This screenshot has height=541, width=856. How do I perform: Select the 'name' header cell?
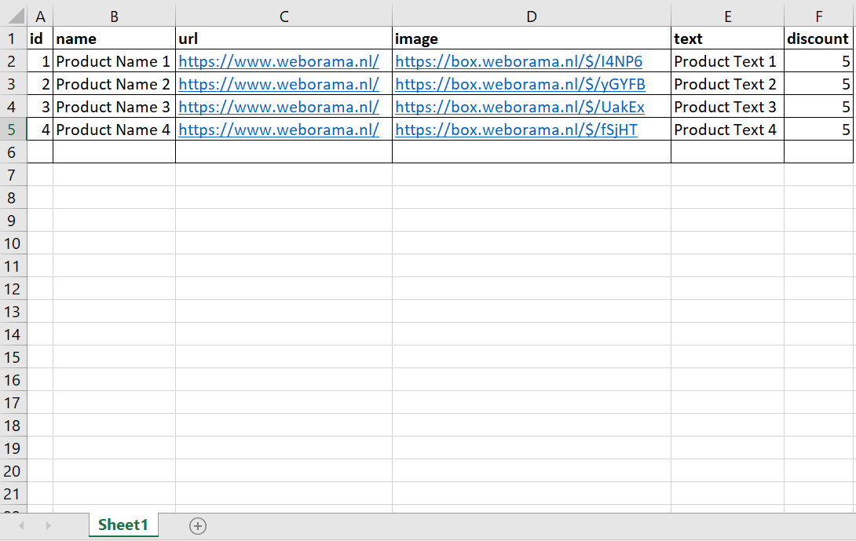(114, 38)
